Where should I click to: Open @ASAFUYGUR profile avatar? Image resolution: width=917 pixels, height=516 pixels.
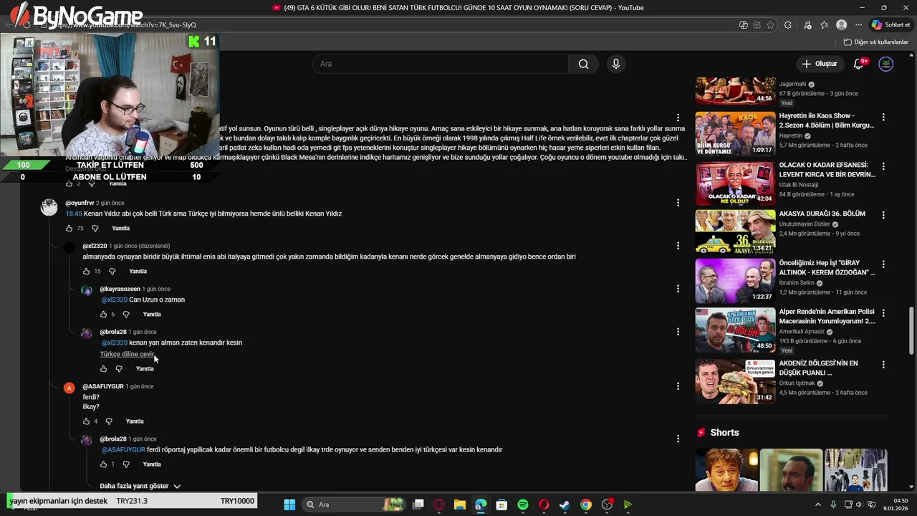[x=69, y=388]
